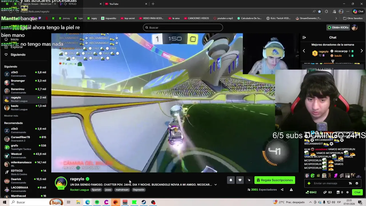This screenshot has height=206, width=366.
Task: Open Cursedfiber78 recommended channel
Action: (25, 139)
